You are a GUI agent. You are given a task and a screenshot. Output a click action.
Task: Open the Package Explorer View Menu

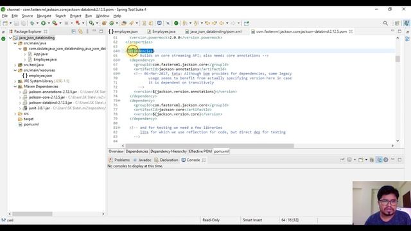click(87, 31)
